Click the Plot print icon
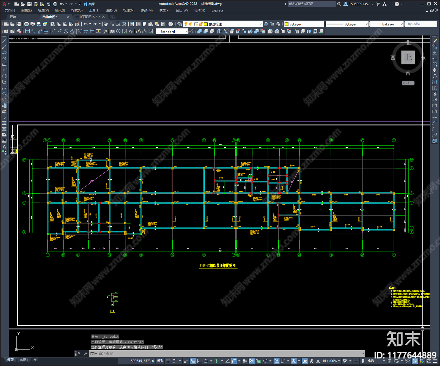Image resolution: width=440 pixels, height=366 pixels. click(26, 24)
